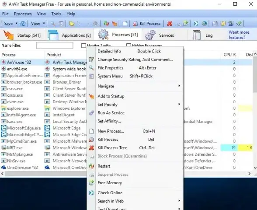Viewport: 257px width, 210px height.
Task: Click the File Properties page toolbar icon
Action: click(x=61, y=24)
